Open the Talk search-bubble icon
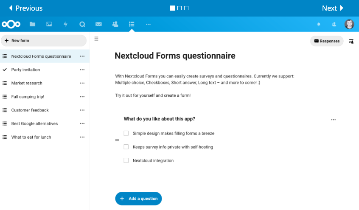359x210 pixels. tap(82, 24)
